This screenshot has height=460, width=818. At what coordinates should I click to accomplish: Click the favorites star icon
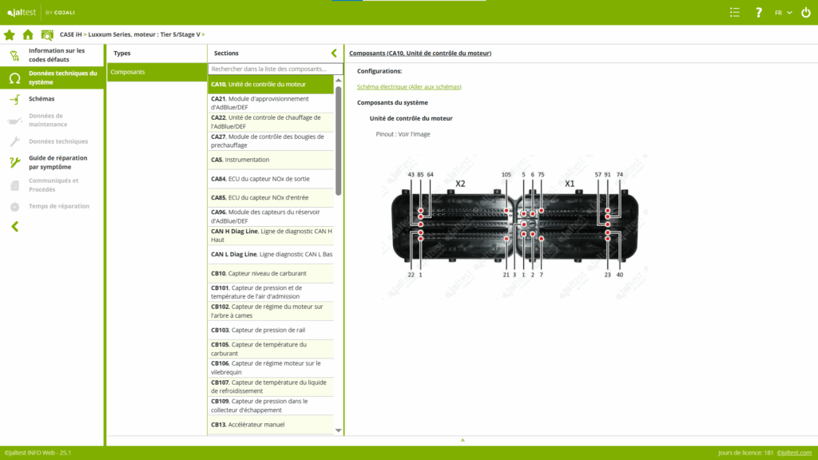click(10, 34)
